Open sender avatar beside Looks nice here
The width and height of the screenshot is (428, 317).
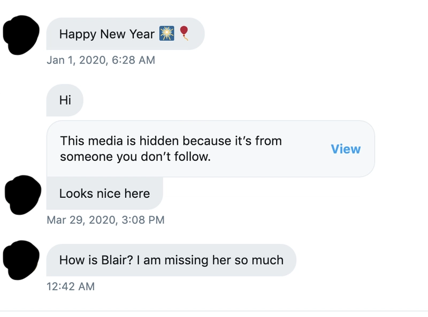(23, 195)
